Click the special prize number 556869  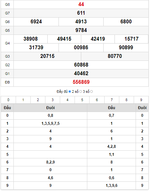click(x=81, y=82)
